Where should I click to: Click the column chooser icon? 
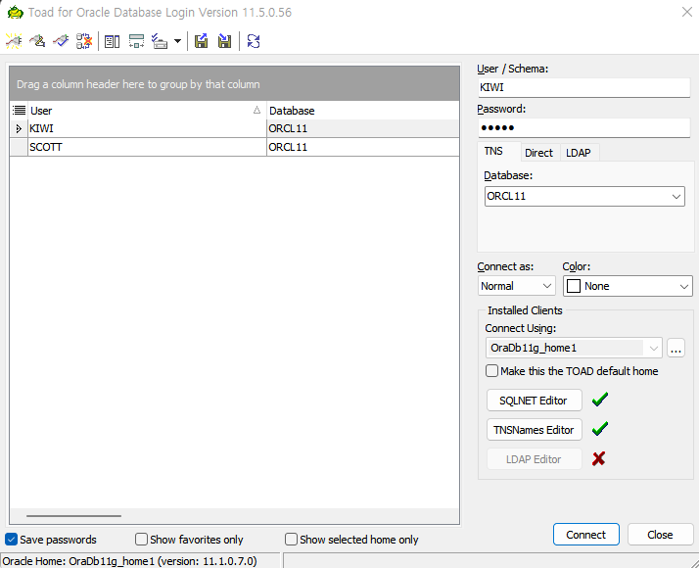[x=112, y=41]
